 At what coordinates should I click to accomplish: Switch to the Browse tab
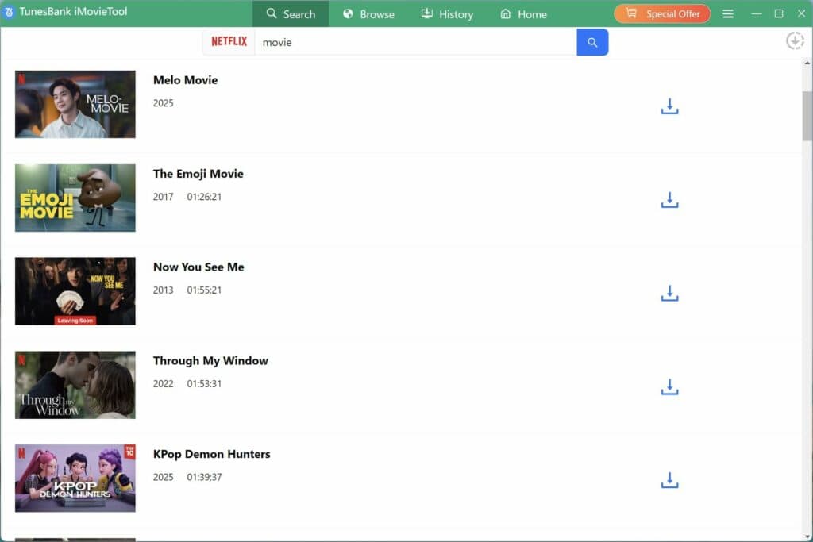click(368, 13)
